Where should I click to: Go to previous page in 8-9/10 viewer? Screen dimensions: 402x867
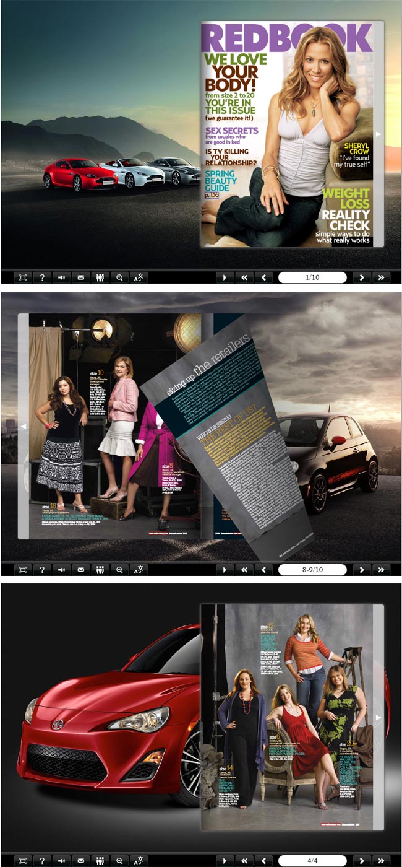(263, 569)
